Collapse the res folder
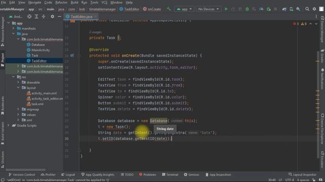325x182 pixels. 14,77
